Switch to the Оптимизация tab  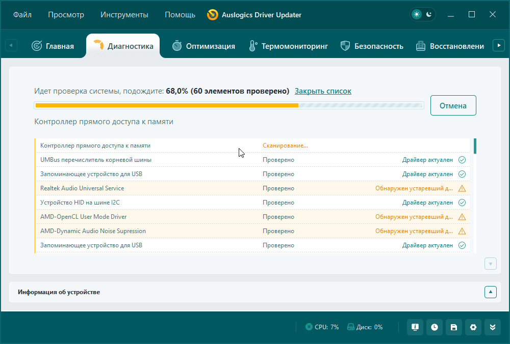(x=203, y=46)
